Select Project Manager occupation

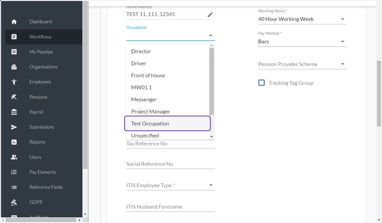[x=167, y=112]
